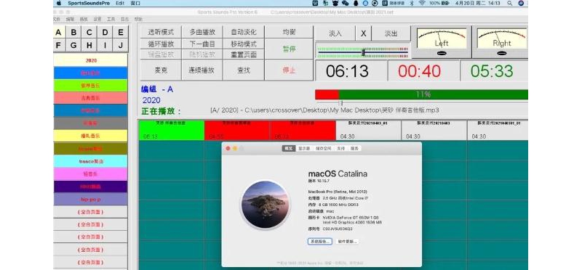Open the Bluetooth status icon
Screen dimensions: 582x270
pyautogui.click(x=412, y=4)
